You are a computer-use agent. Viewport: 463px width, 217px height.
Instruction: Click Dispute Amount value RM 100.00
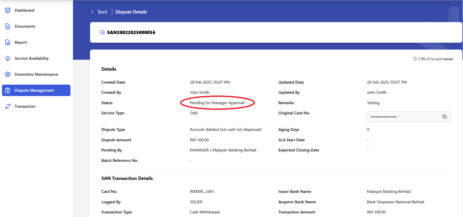pos(199,140)
